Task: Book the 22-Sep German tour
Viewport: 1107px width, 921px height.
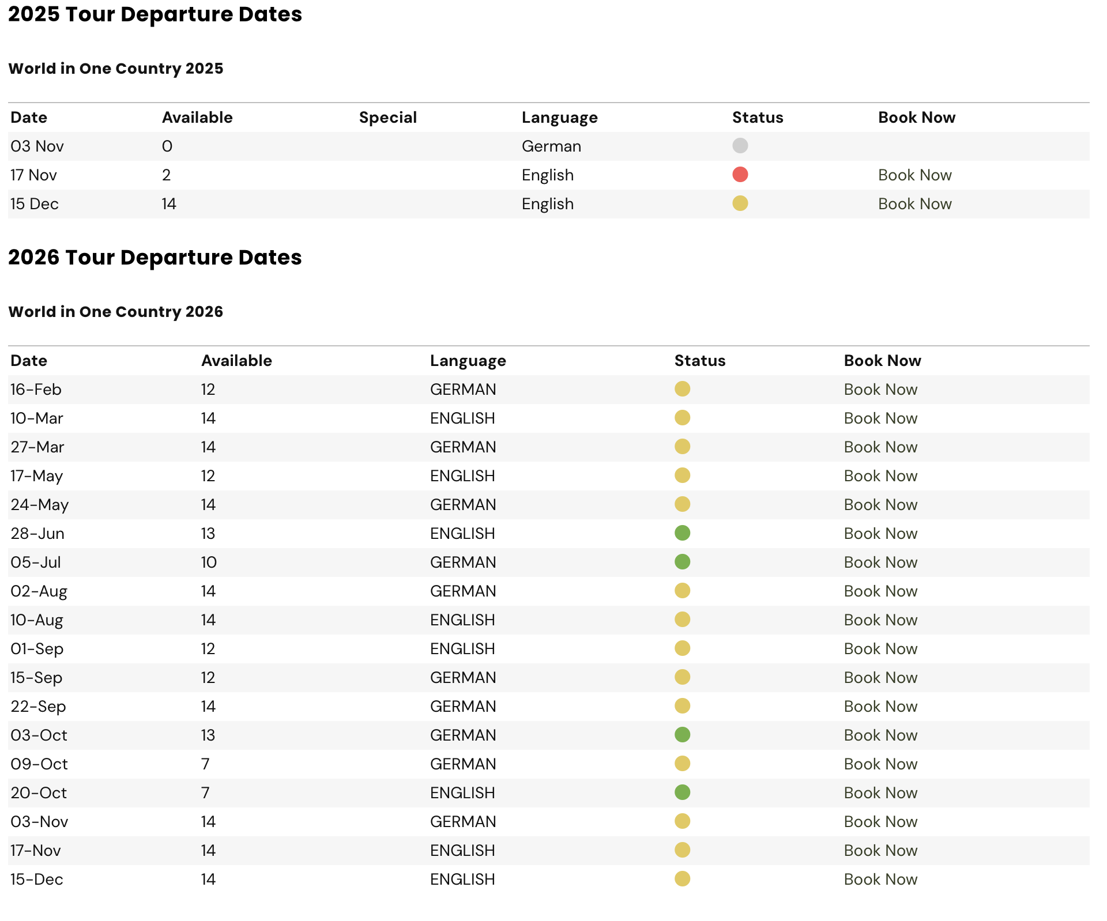Action: 880,707
